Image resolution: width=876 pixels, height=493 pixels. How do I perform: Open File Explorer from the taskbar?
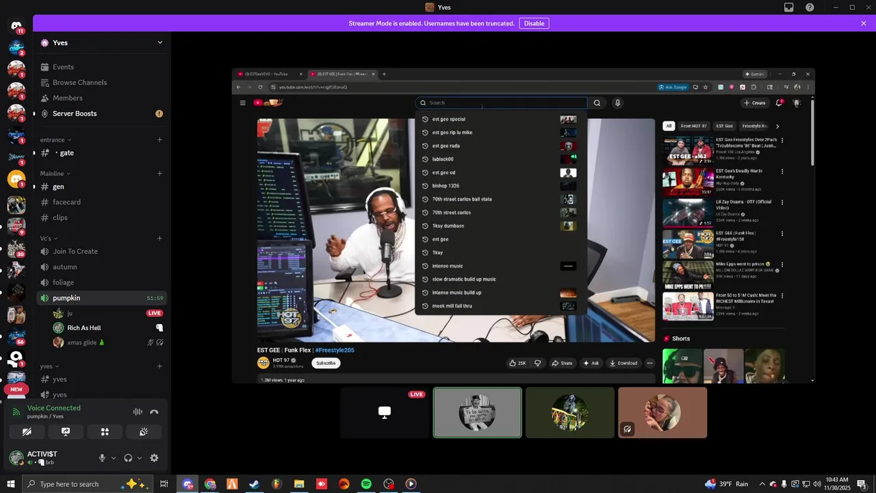(x=299, y=484)
